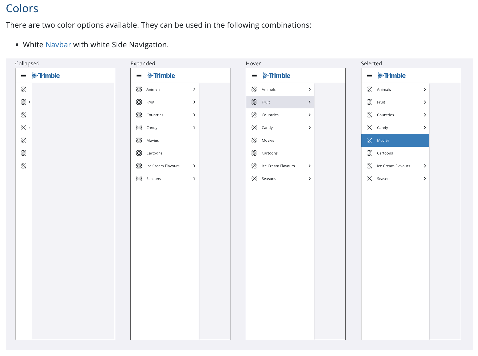
Task: Click the Trimble logo in Collapsed panel
Action: pyautogui.click(x=46, y=76)
